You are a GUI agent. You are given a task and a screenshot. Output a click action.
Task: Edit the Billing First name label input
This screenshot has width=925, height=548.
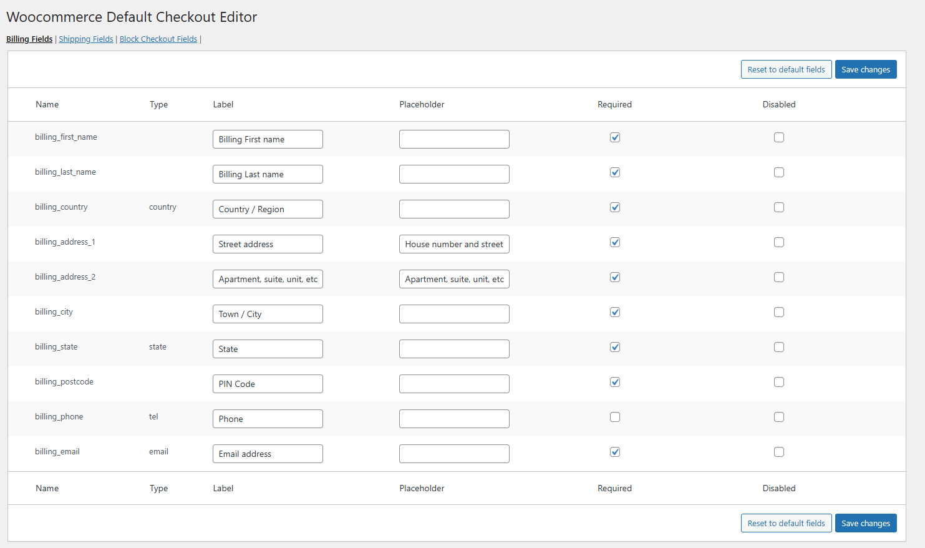click(x=268, y=139)
